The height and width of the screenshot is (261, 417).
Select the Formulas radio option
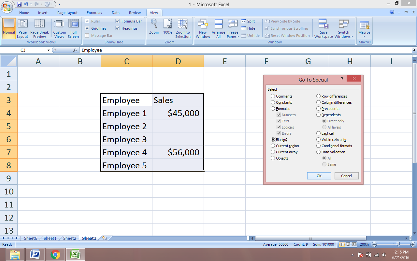pyautogui.click(x=273, y=109)
